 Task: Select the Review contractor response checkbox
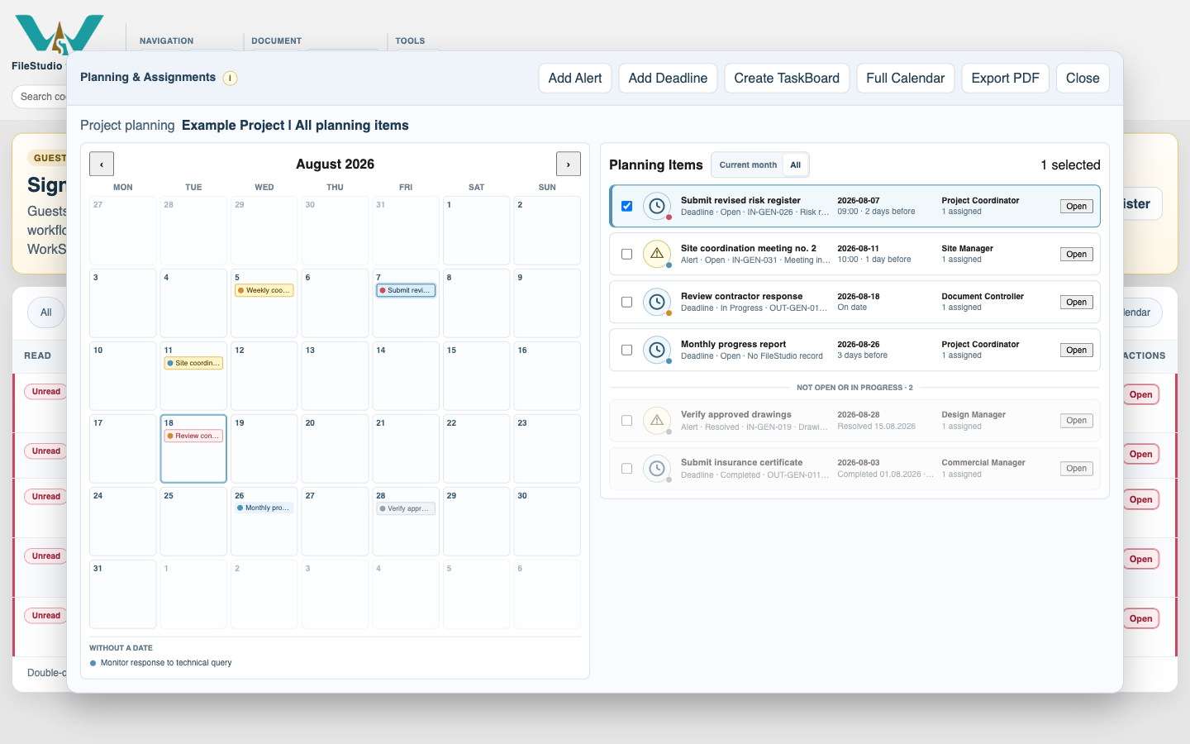(626, 303)
